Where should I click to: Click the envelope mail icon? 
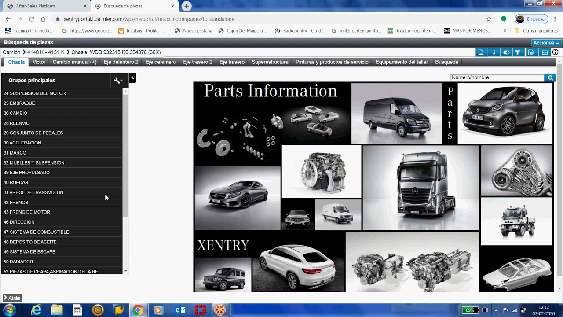[545, 52]
